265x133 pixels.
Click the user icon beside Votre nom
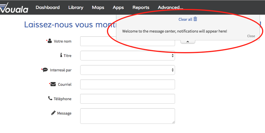pyautogui.click(x=50, y=41)
